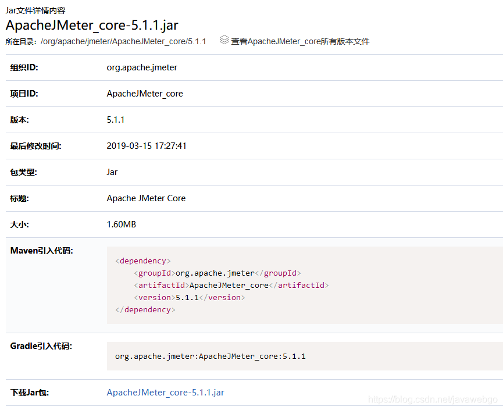
Task: Click the Jar文件详情内容 header text
Action: coord(35,10)
